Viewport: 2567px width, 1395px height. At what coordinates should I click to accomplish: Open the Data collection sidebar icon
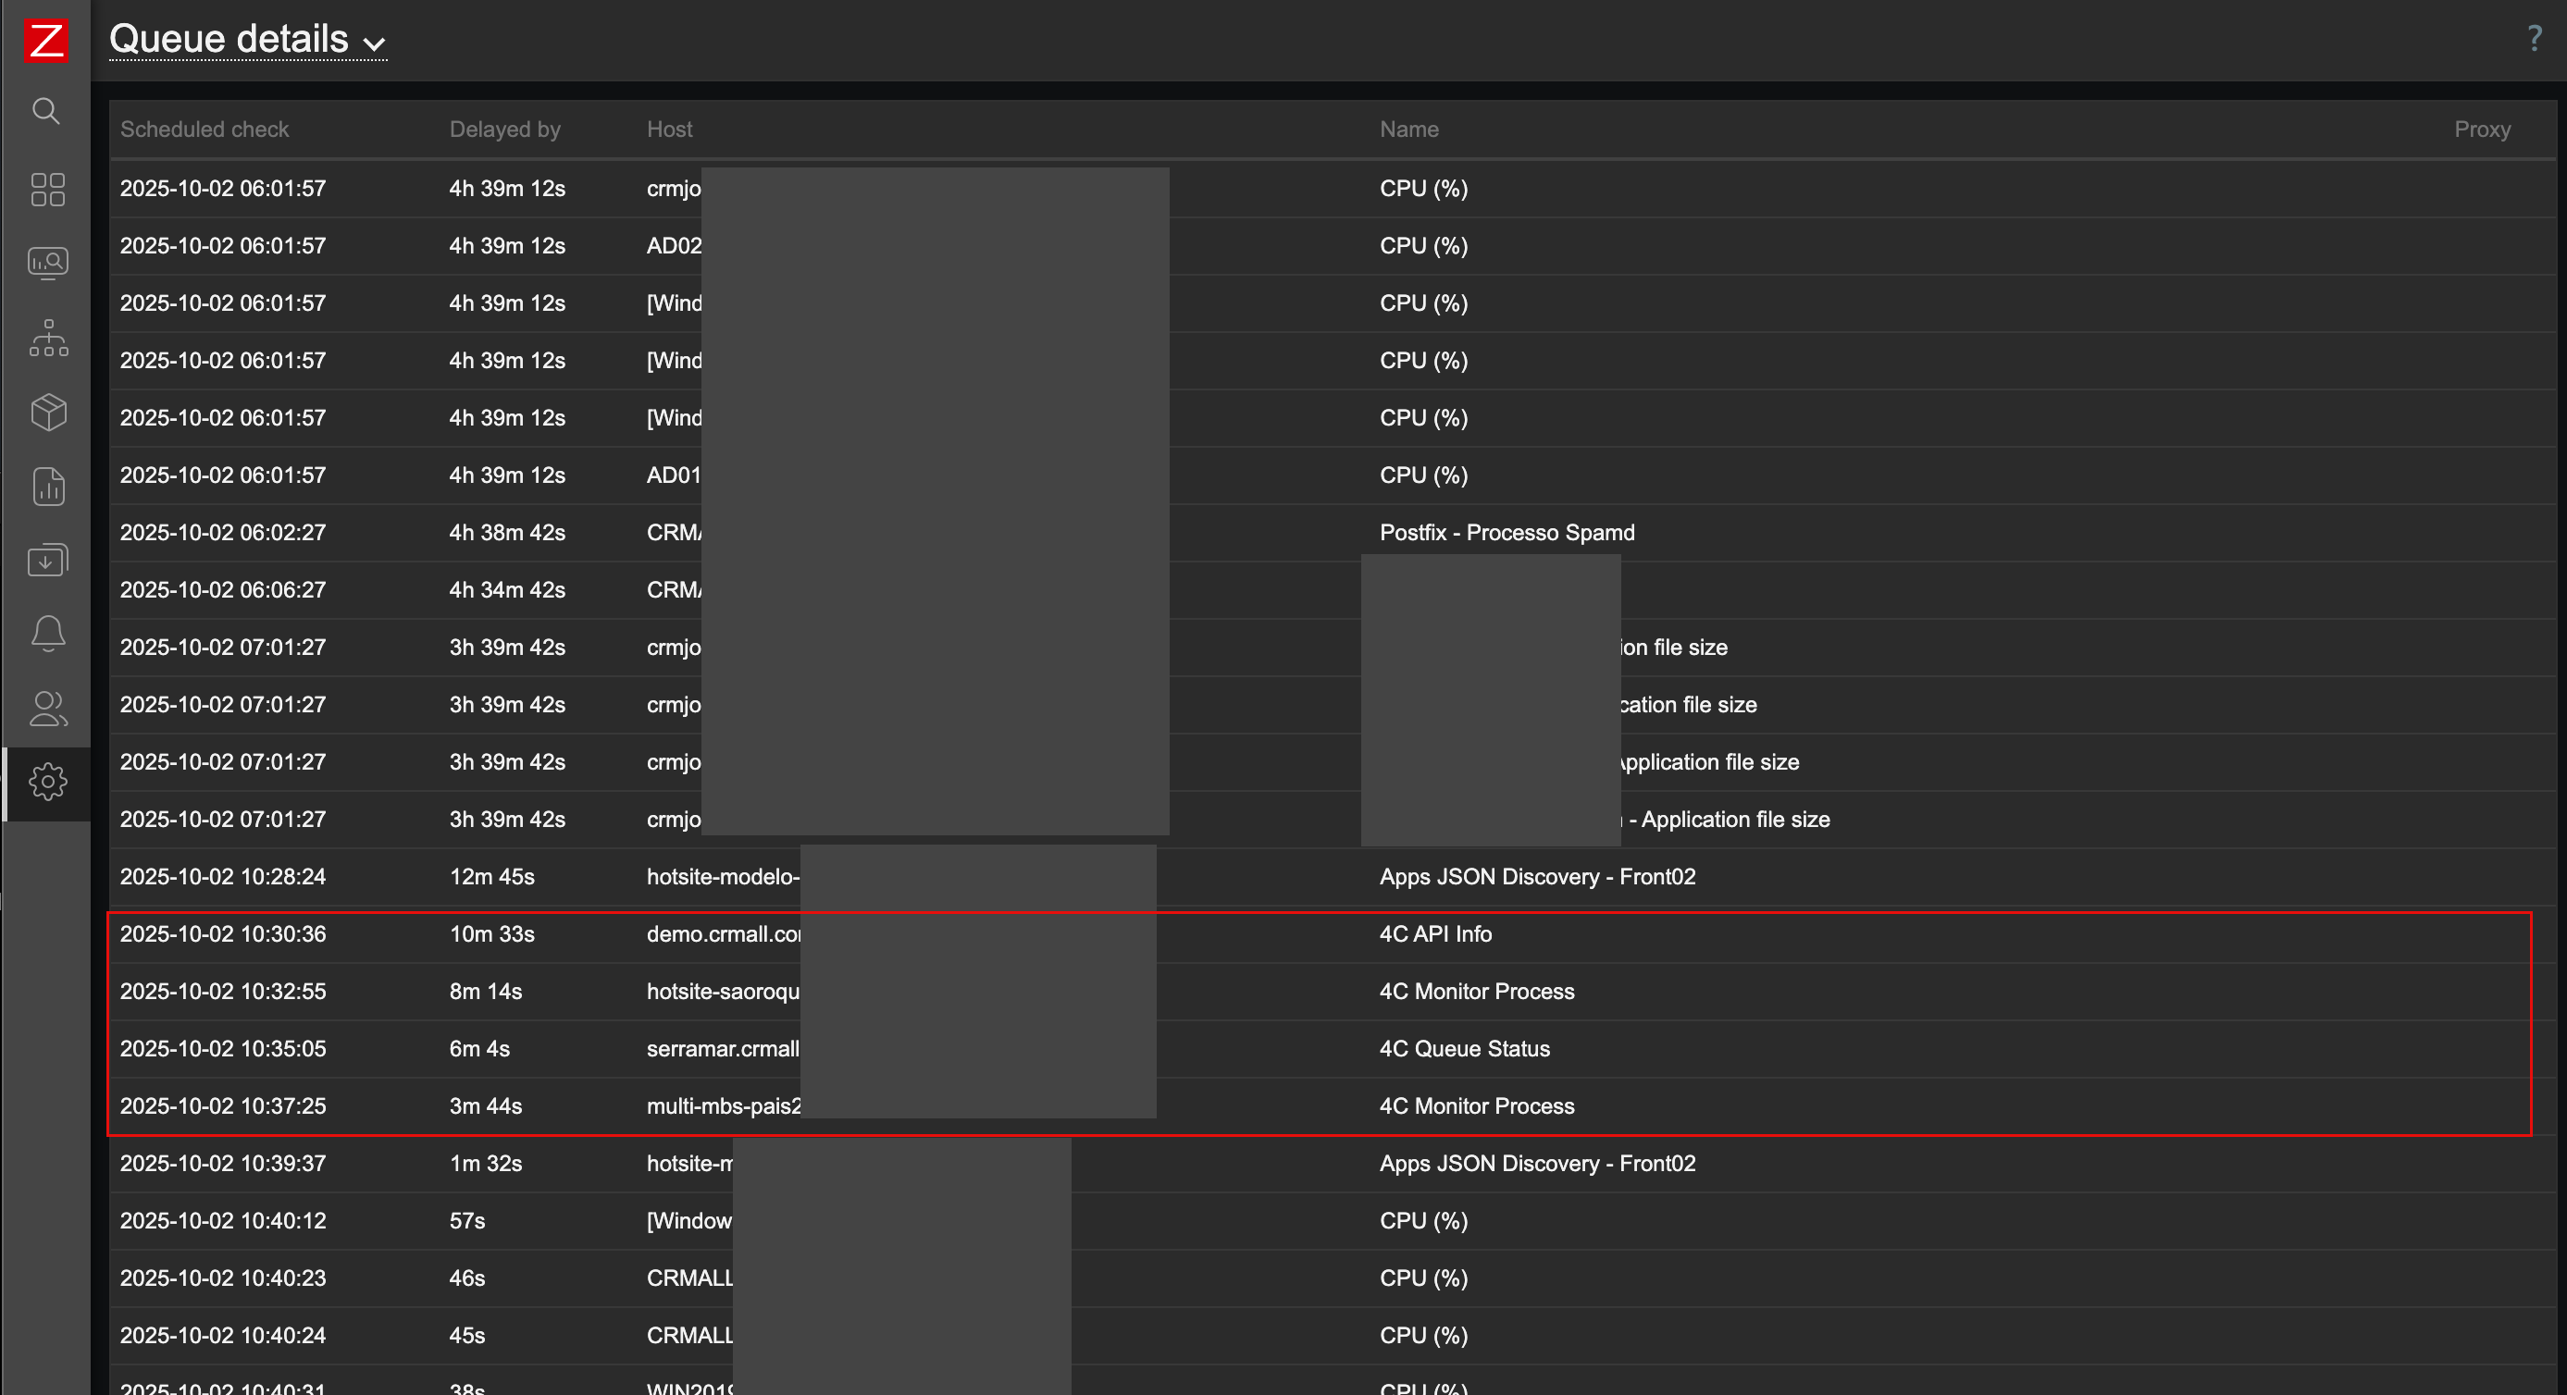click(x=47, y=560)
